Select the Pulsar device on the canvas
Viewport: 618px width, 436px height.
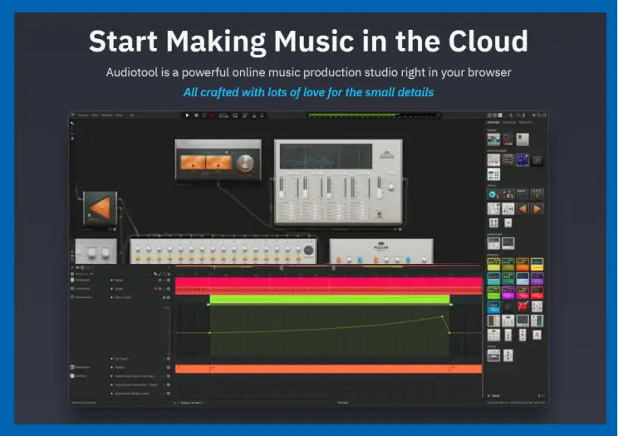tap(381, 251)
